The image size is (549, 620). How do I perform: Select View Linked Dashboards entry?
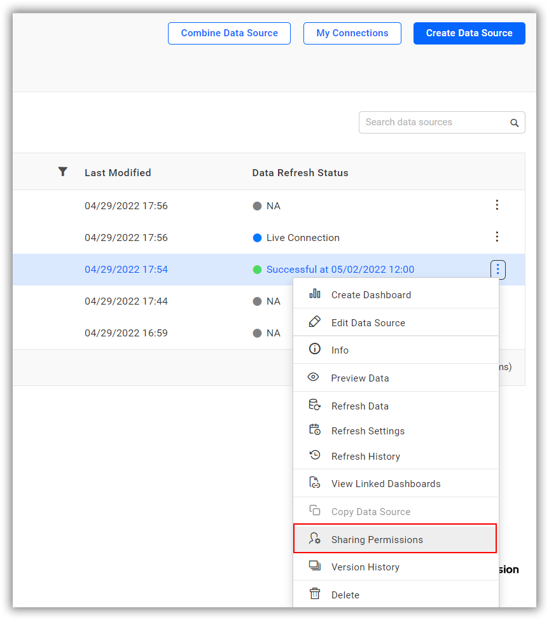pos(396,483)
